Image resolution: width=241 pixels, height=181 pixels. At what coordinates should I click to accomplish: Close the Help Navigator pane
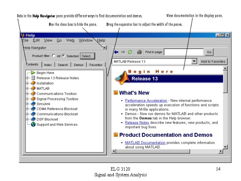[x=104, y=48]
